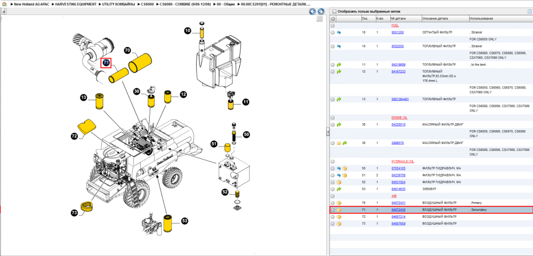The height and width of the screenshot is (256, 533).
Task: Add the FUEL group using its circle icon
Action: pyautogui.click(x=333, y=26)
